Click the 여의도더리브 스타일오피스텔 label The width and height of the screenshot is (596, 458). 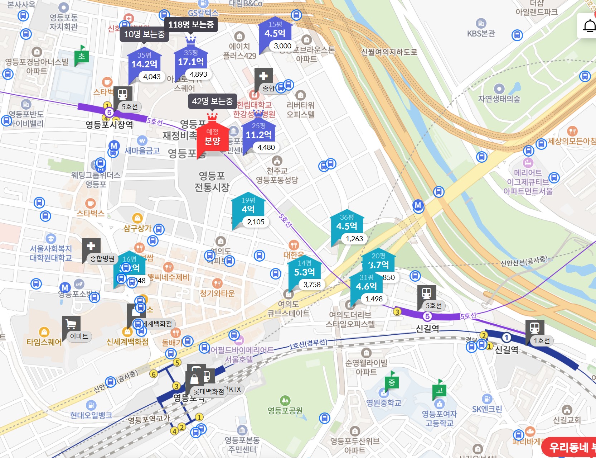tap(350, 319)
